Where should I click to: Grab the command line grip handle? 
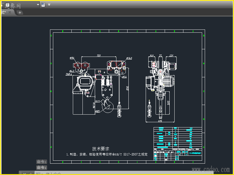[x=20, y=174]
